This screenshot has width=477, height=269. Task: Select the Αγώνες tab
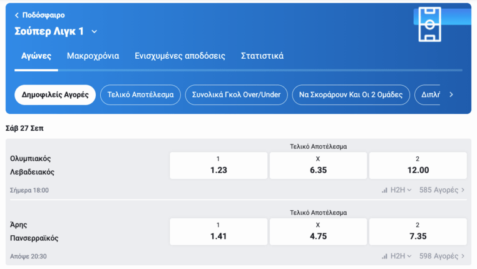coord(36,56)
